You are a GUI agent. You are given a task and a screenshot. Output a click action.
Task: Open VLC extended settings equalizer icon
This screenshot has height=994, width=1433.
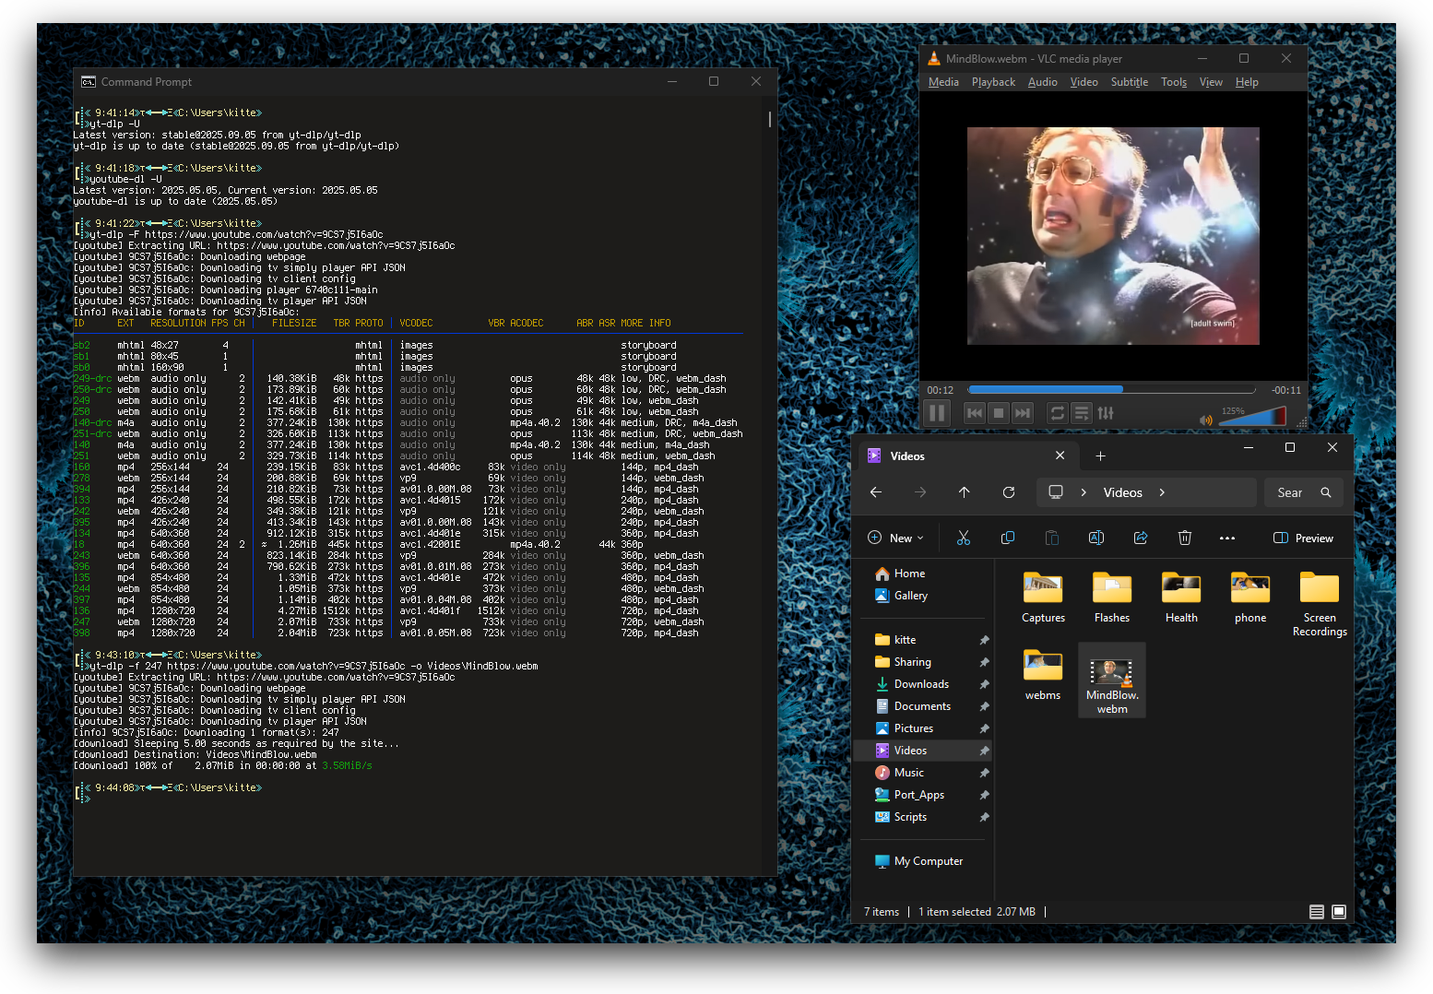click(1106, 413)
